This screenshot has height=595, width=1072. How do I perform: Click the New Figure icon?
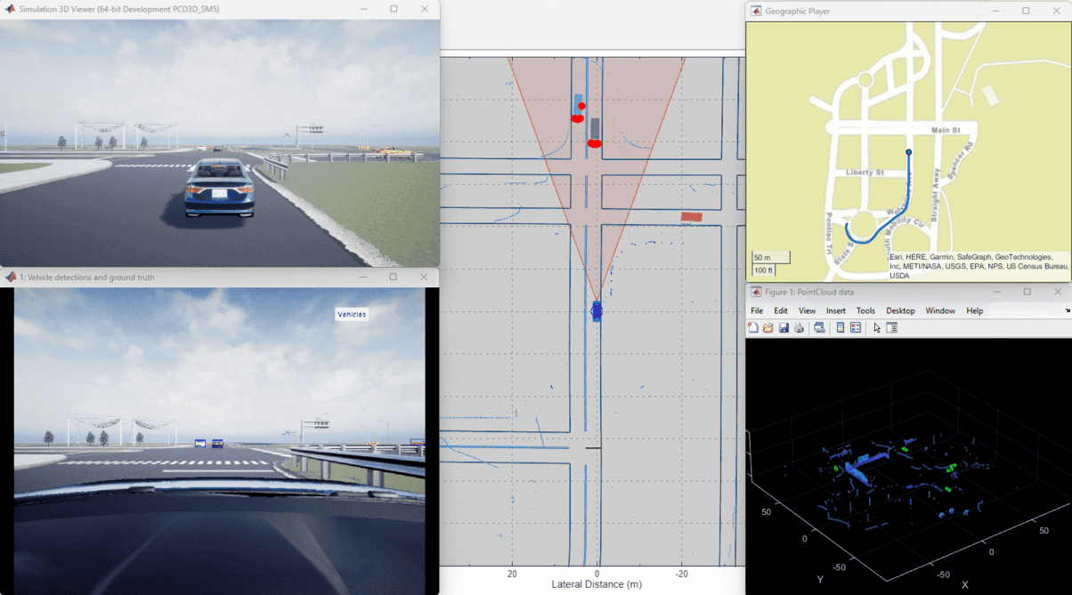(x=753, y=328)
